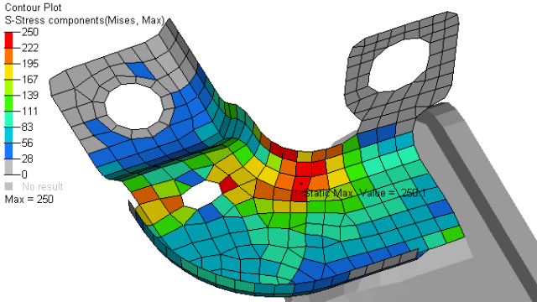Viewport: 537px width, 302px height.
Task: Click the orange legend color band
Action: click(x=8, y=56)
